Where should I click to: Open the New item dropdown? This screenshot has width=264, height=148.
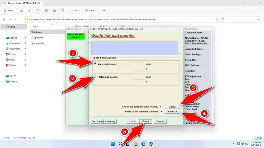tap(9, 11)
